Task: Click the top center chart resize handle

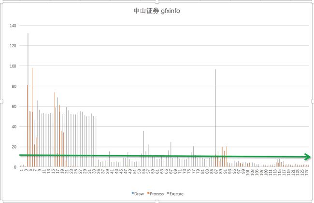Action: [x=157, y=1]
